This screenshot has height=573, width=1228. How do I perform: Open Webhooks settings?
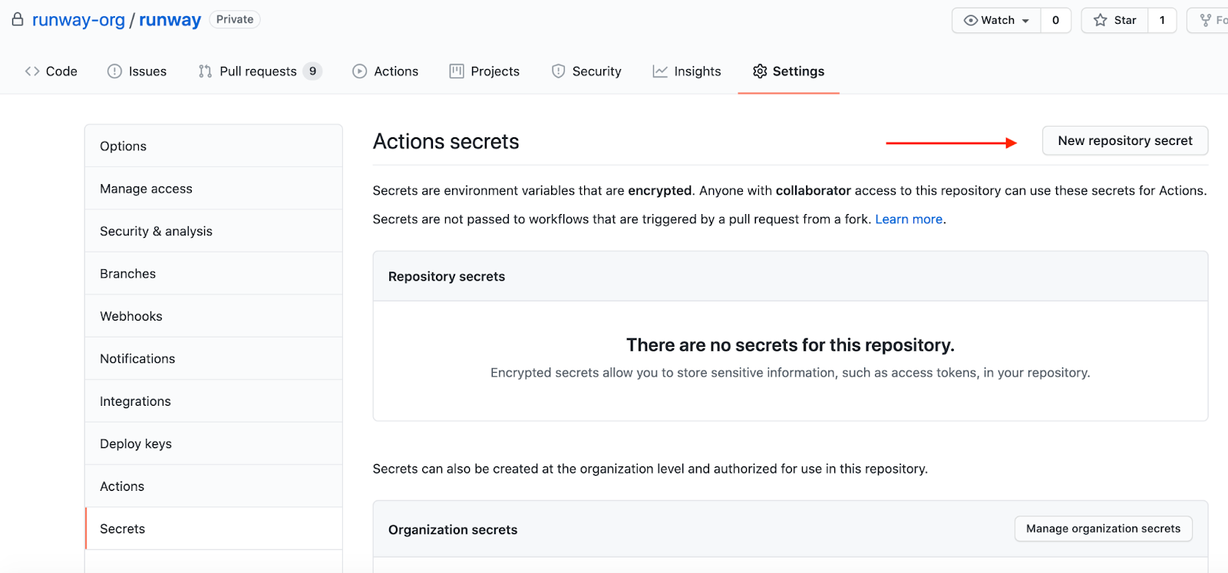[x=213, y=316]
